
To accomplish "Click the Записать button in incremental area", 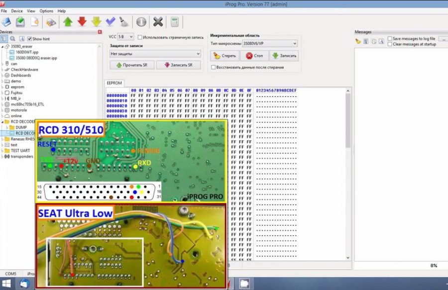I will tap(284, 56).
